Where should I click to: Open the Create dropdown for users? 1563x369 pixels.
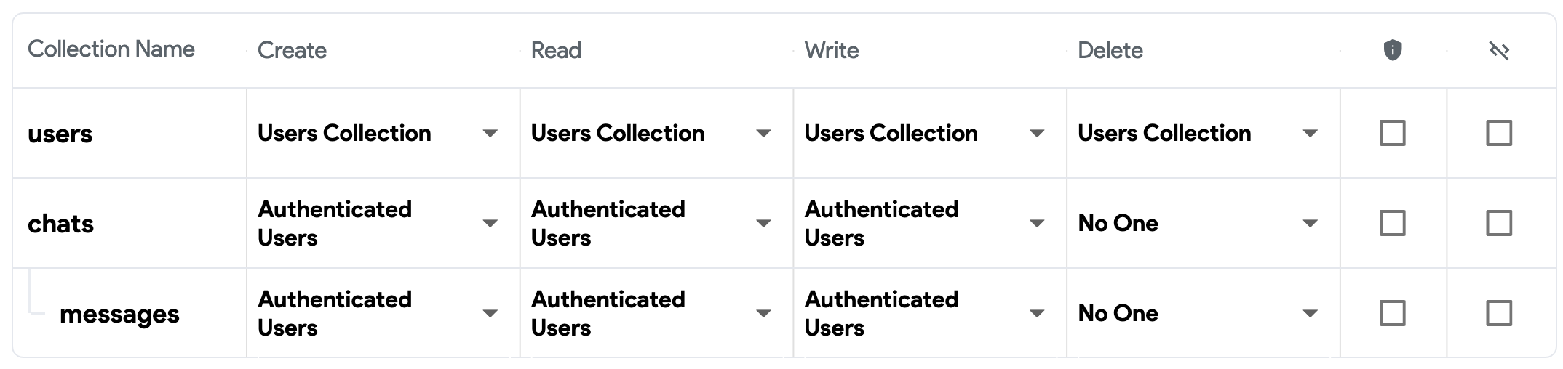[378, 133]
